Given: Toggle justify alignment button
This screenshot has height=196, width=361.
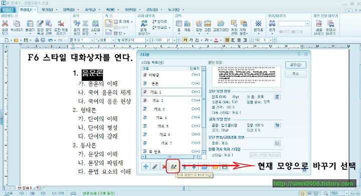Looking at the screenshot, I should click(228, 40).
